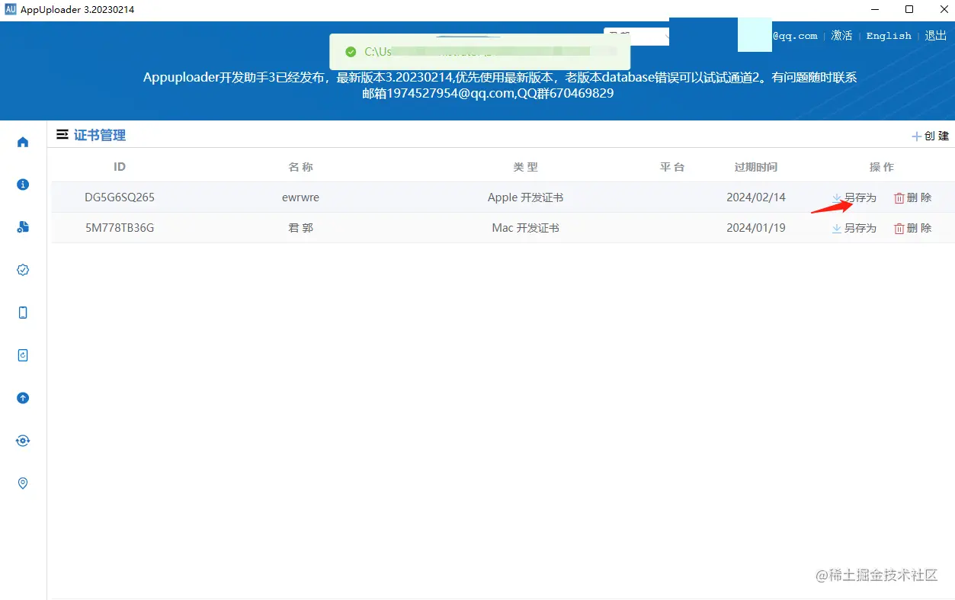This screenshot has height=600, width=955.
Task: Click the eye sync sidebar icon
Action: (23, 441)
